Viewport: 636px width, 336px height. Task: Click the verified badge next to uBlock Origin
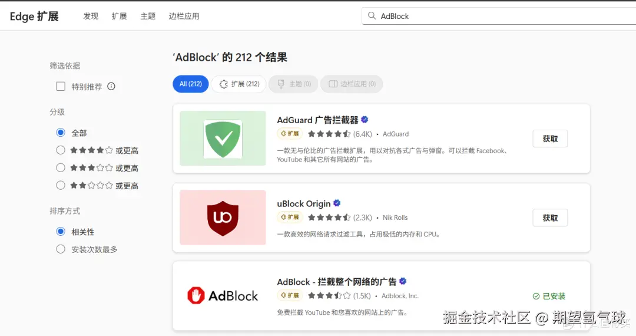(337, 203)
